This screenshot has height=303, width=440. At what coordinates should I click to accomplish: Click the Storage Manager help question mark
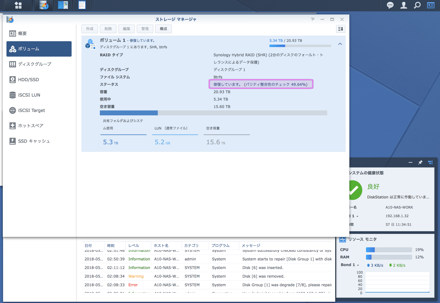[x=312, y=19]
